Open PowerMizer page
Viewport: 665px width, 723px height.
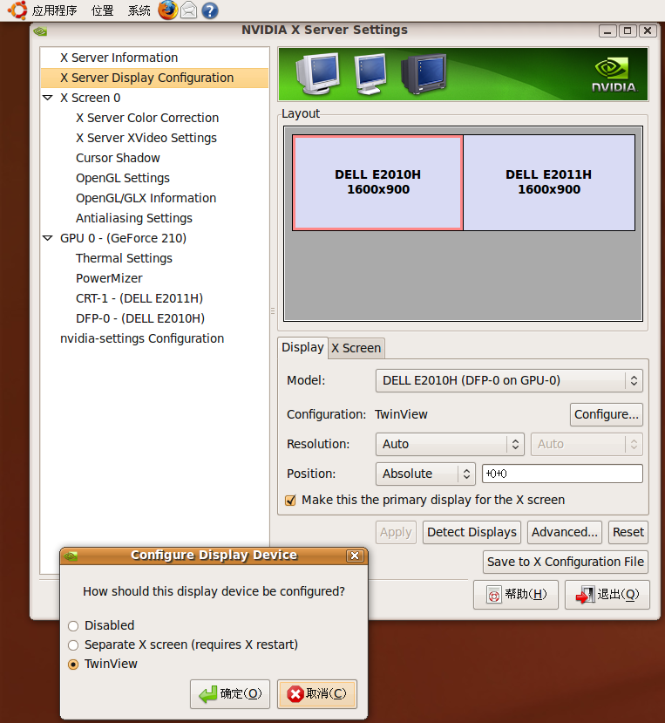[x=109, y=278]
